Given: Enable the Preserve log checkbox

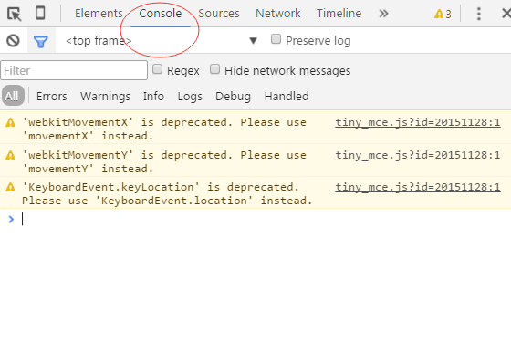Looking at the screenshot, I should 276,39.
